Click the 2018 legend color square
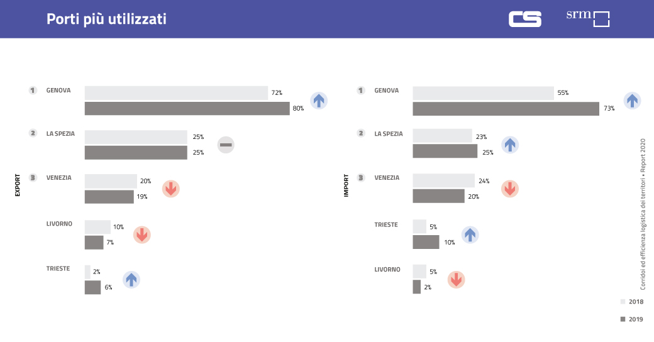Viewport: 654px width, 342px height. [623, 302]
